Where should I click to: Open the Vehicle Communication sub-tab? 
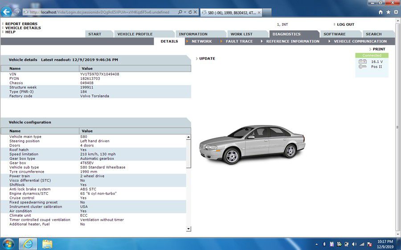click(x=360, y=41)
